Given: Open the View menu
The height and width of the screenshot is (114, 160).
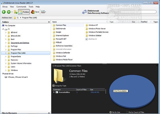Looking at the screenshot, I should [x=12, y=7].
